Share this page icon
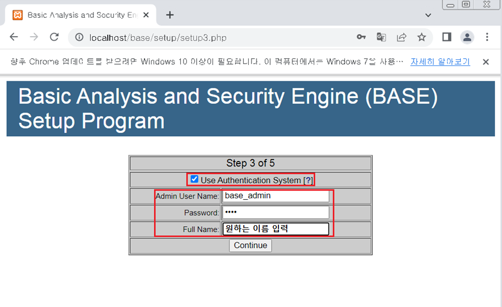Image resolution: width=502 pixels, height=307 pixels. [x=401, y=37]
